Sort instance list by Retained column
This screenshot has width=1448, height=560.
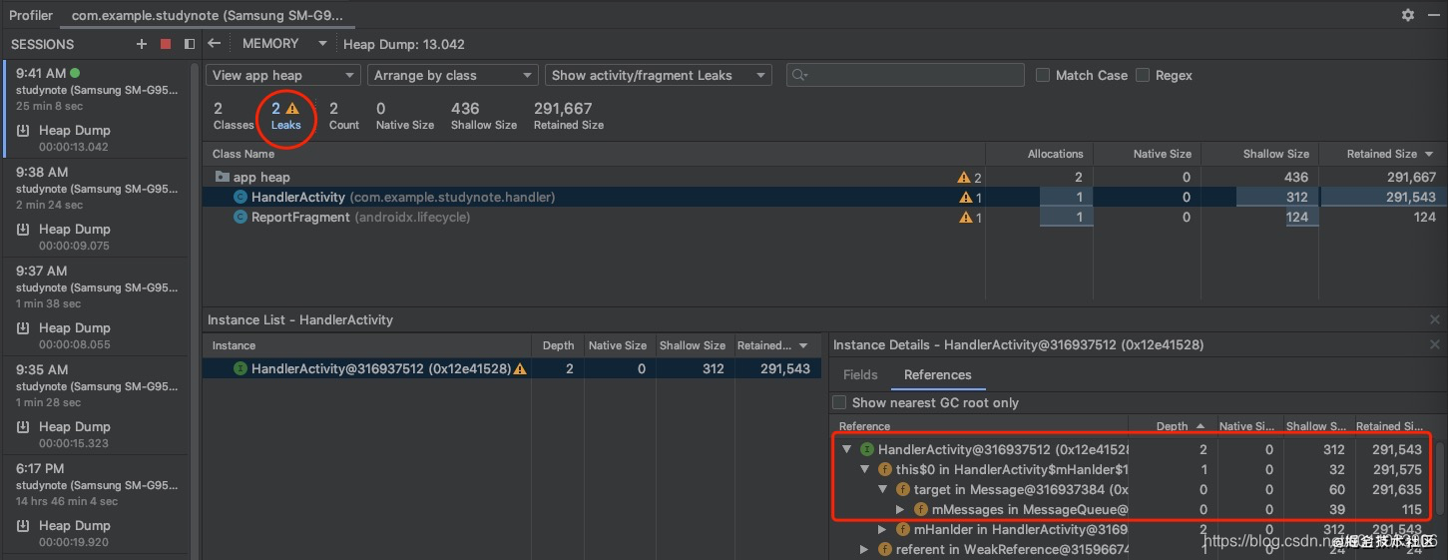click(776, 345)
